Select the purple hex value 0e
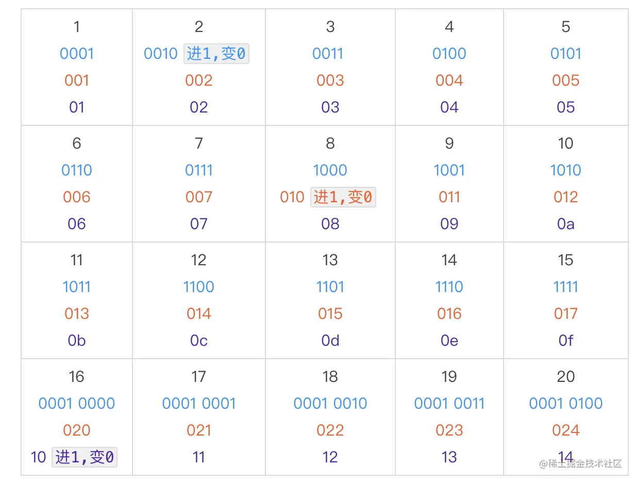 [449, 341]
